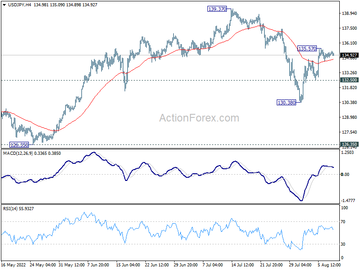Image resolution: width=360 pixels, height=270 pixels.
Task: Click the -1.4777 MACD scale value
Action: [347, 200]
